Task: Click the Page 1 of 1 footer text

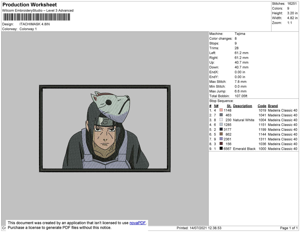Action: pos(289,228)
